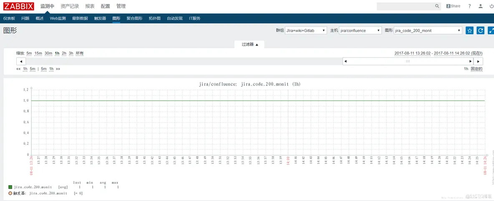Screen dimensions: 494x201
Task: Open 管理 main menu
Action: pyautogui.click(x=121, y=6)
